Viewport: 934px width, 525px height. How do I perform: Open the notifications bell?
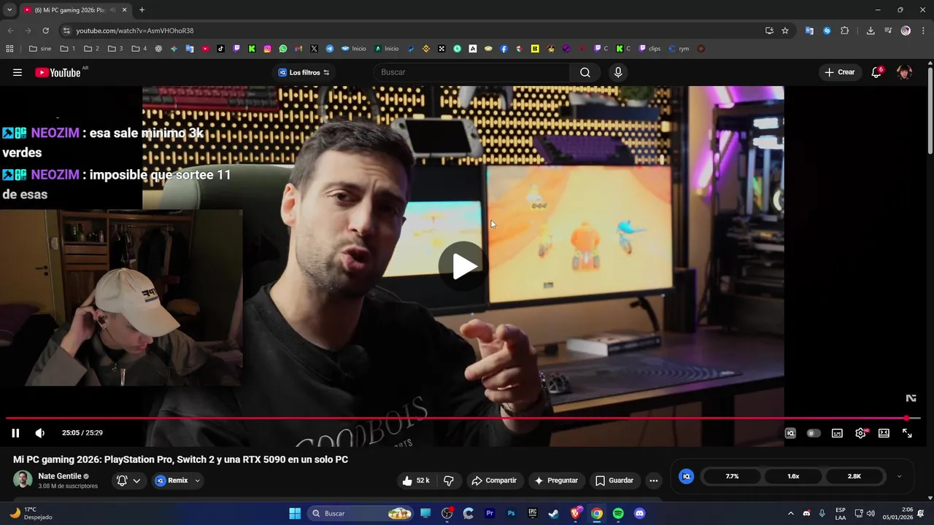876,72
